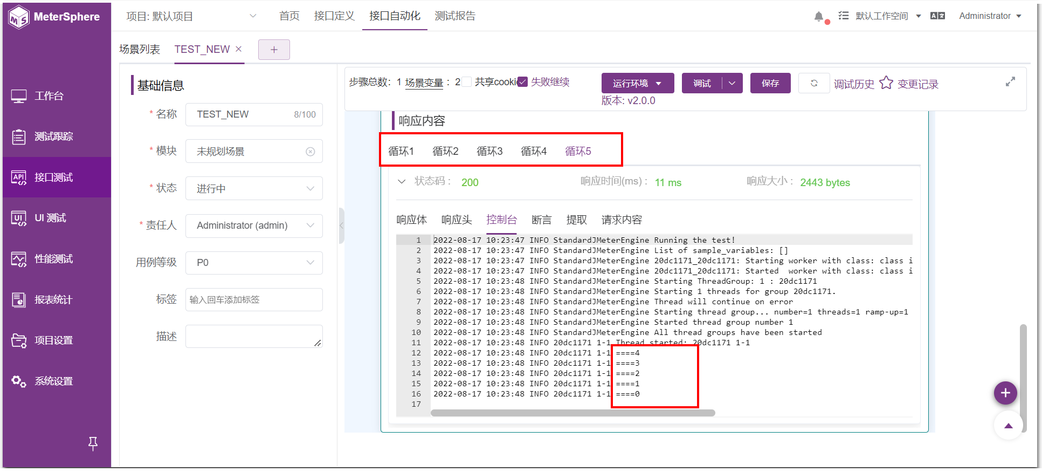Open the UI 测试 sidebar item
1042x472 pixels.
(x=57, y=218)
